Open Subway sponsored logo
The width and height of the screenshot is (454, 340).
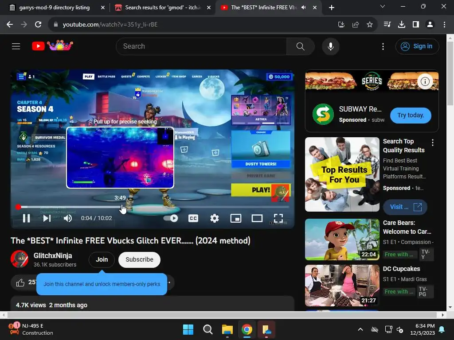(323, 114)
